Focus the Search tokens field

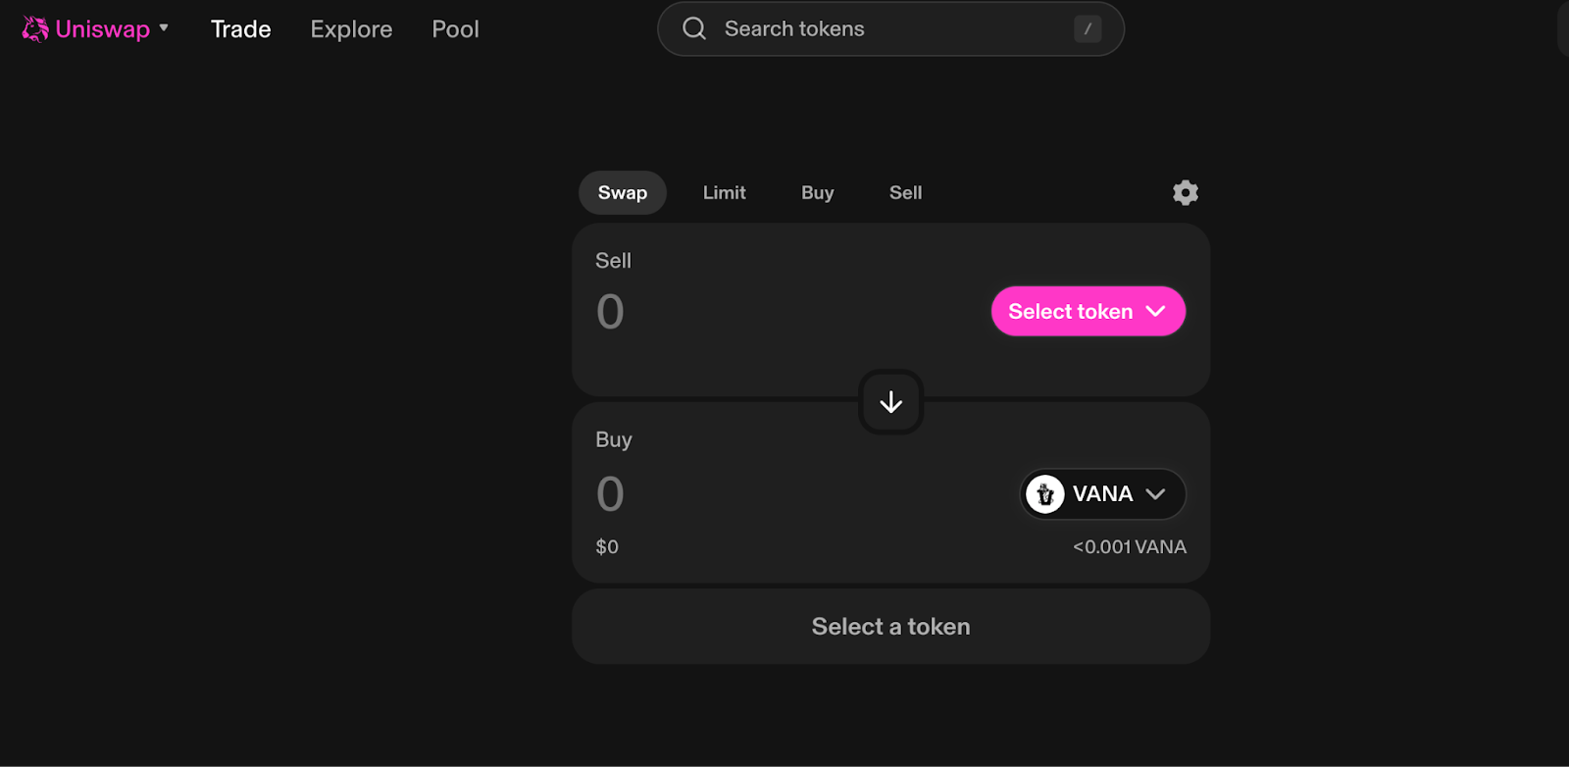(x=883, y=29)
